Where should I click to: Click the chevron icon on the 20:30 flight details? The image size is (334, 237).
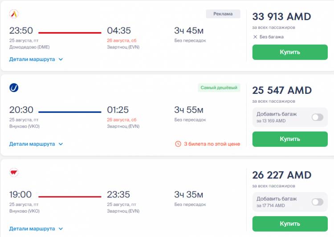61,144
